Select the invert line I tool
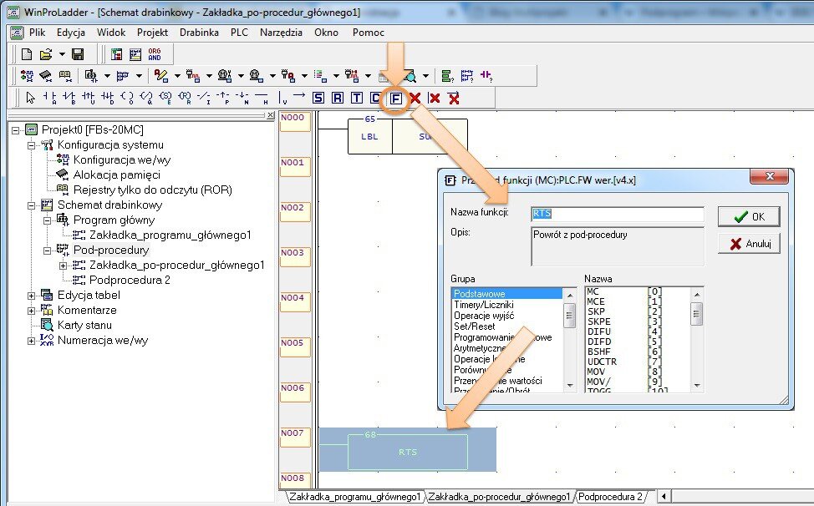The height and width of the screenshot is (506, 814). pos(204,98)
